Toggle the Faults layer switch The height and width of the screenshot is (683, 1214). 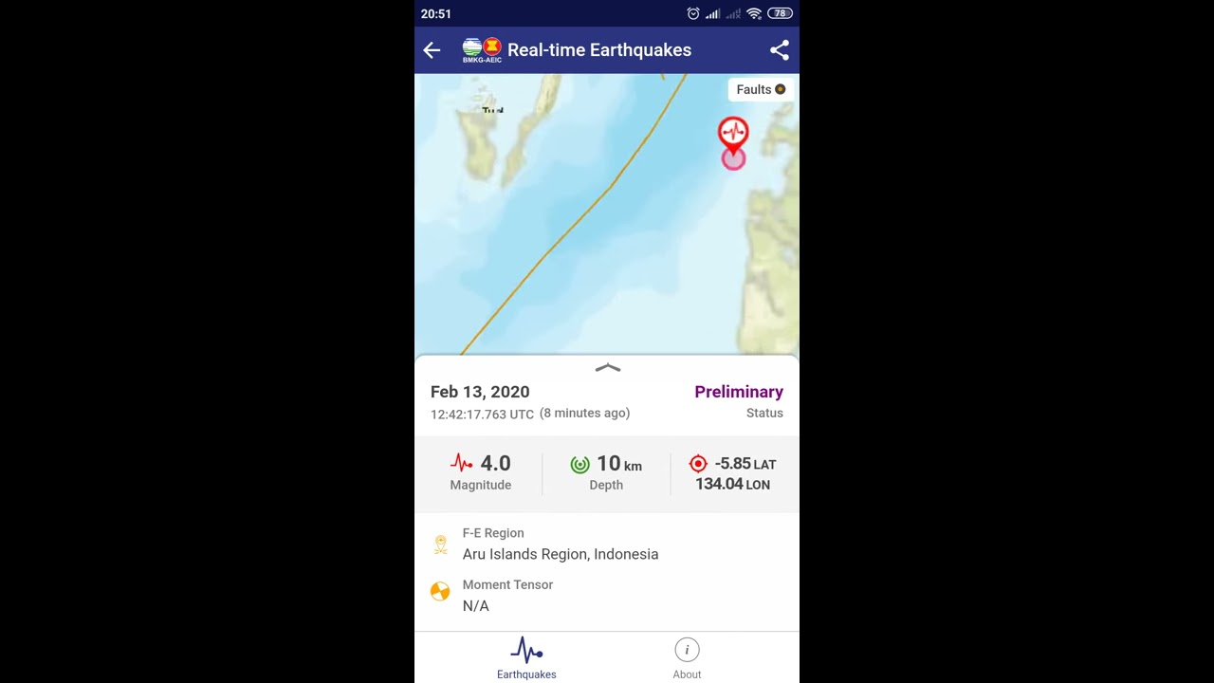pos(762,89)
